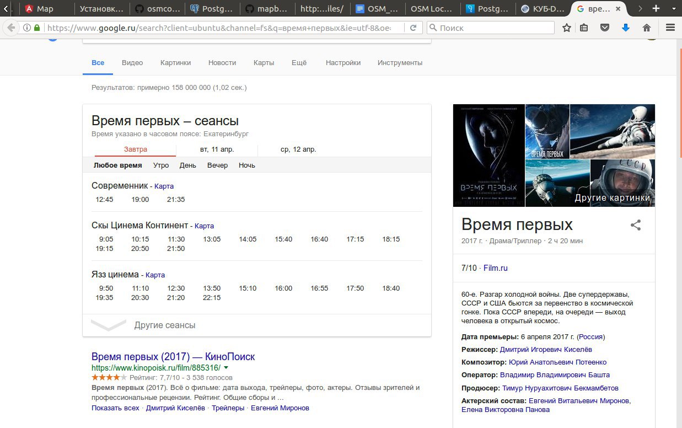Open composer Юрий Анатольевич Потеенко link
Viewport: 682px width, 428px height.
(x=558, y=362)
